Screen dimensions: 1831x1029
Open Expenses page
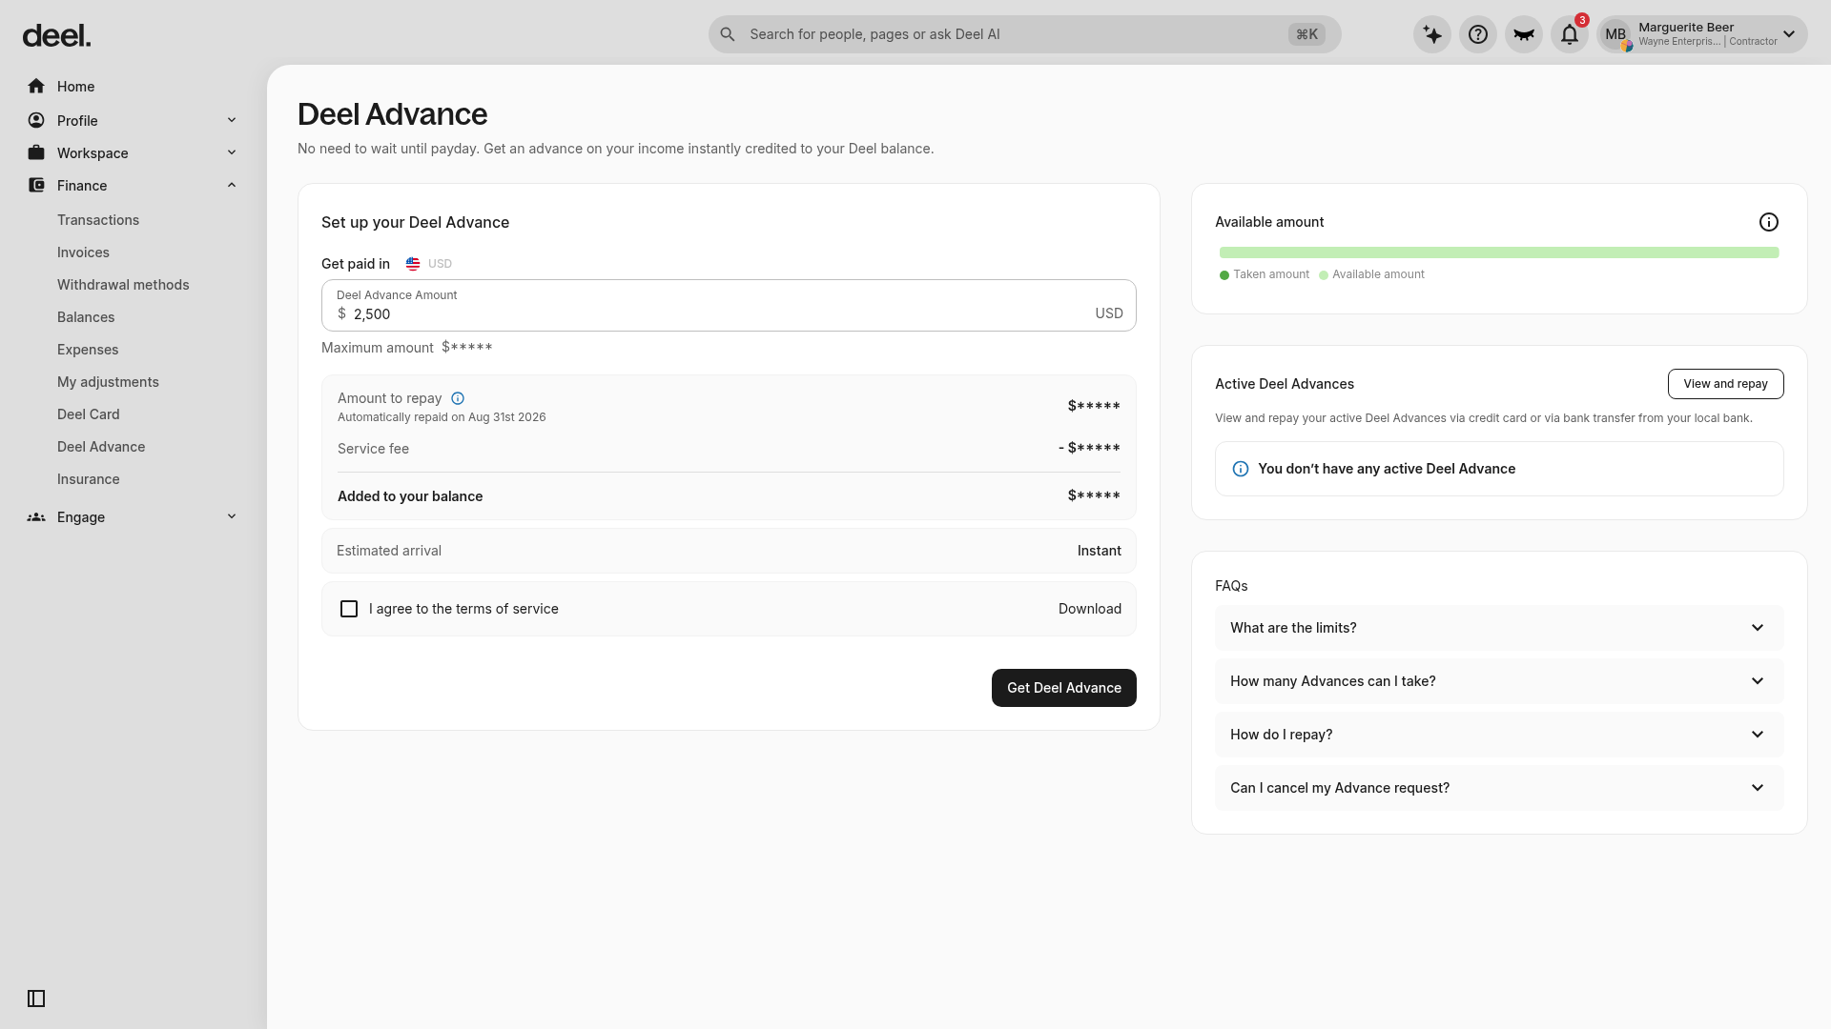point(88,350)
